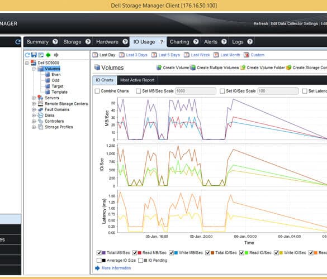Click the help icon next to IO Usage
The image size is (327, 279).
click(x=162, y=42)
